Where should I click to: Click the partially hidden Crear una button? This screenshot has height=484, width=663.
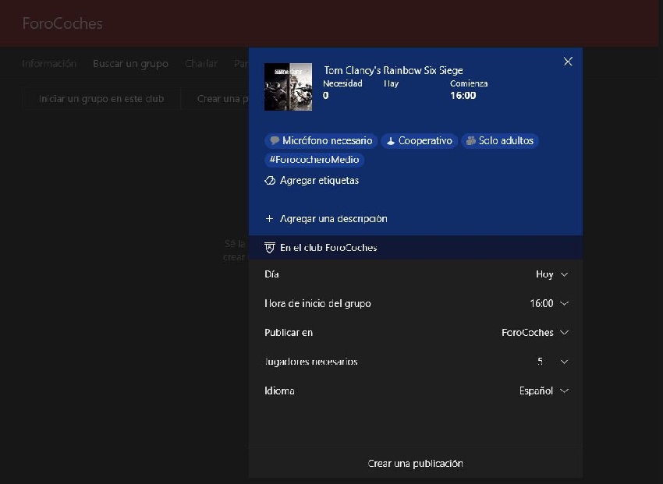click(x=215, y=99)
